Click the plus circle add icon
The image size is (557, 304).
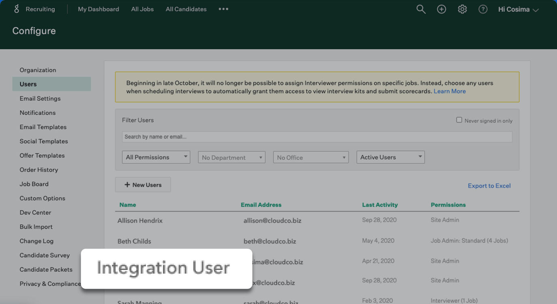point(441,9)
